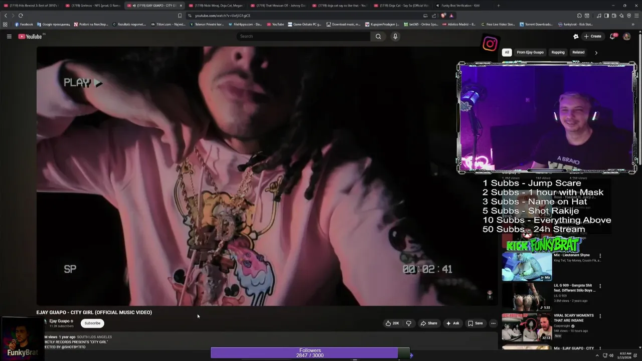Click the Brave Shields lion icon

443,16
